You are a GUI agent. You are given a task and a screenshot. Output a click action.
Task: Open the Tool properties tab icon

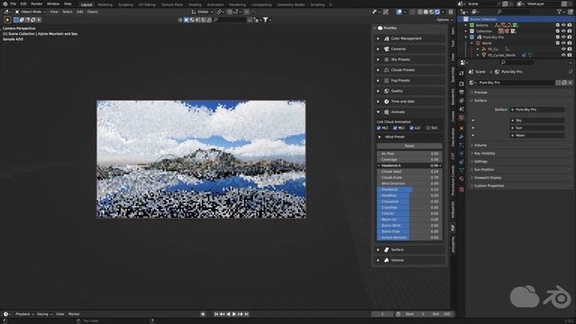pyautogui.click(x=462, y=73)
